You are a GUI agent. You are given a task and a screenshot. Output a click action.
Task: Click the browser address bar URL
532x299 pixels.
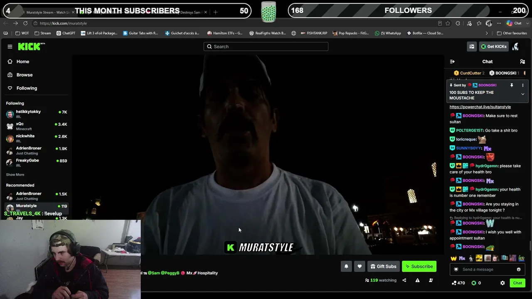pyautogui.click(x=63, y=23)
